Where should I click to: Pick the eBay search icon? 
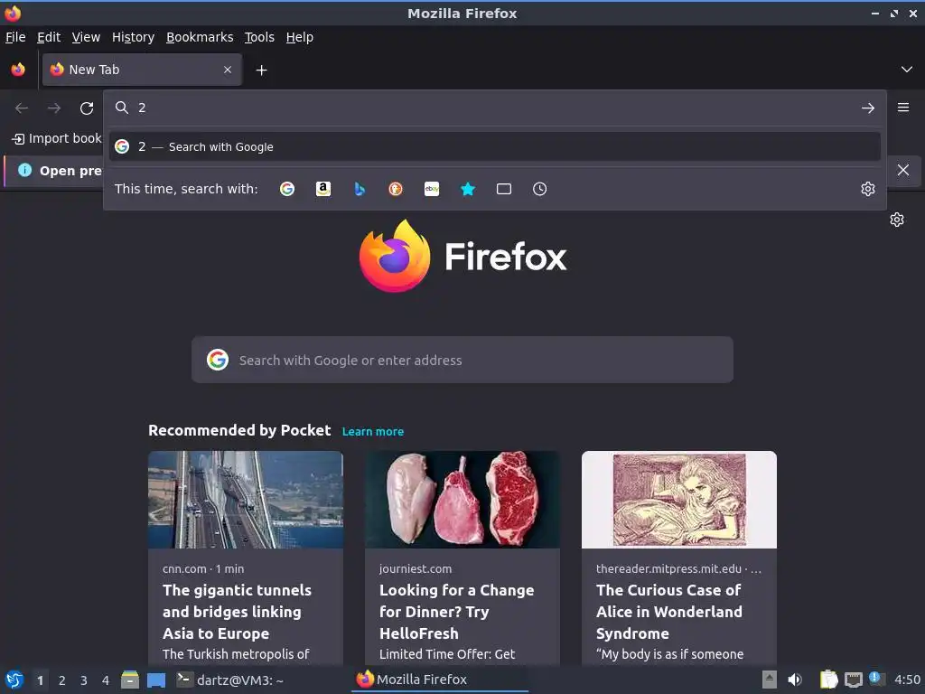(x=432, y=189)
